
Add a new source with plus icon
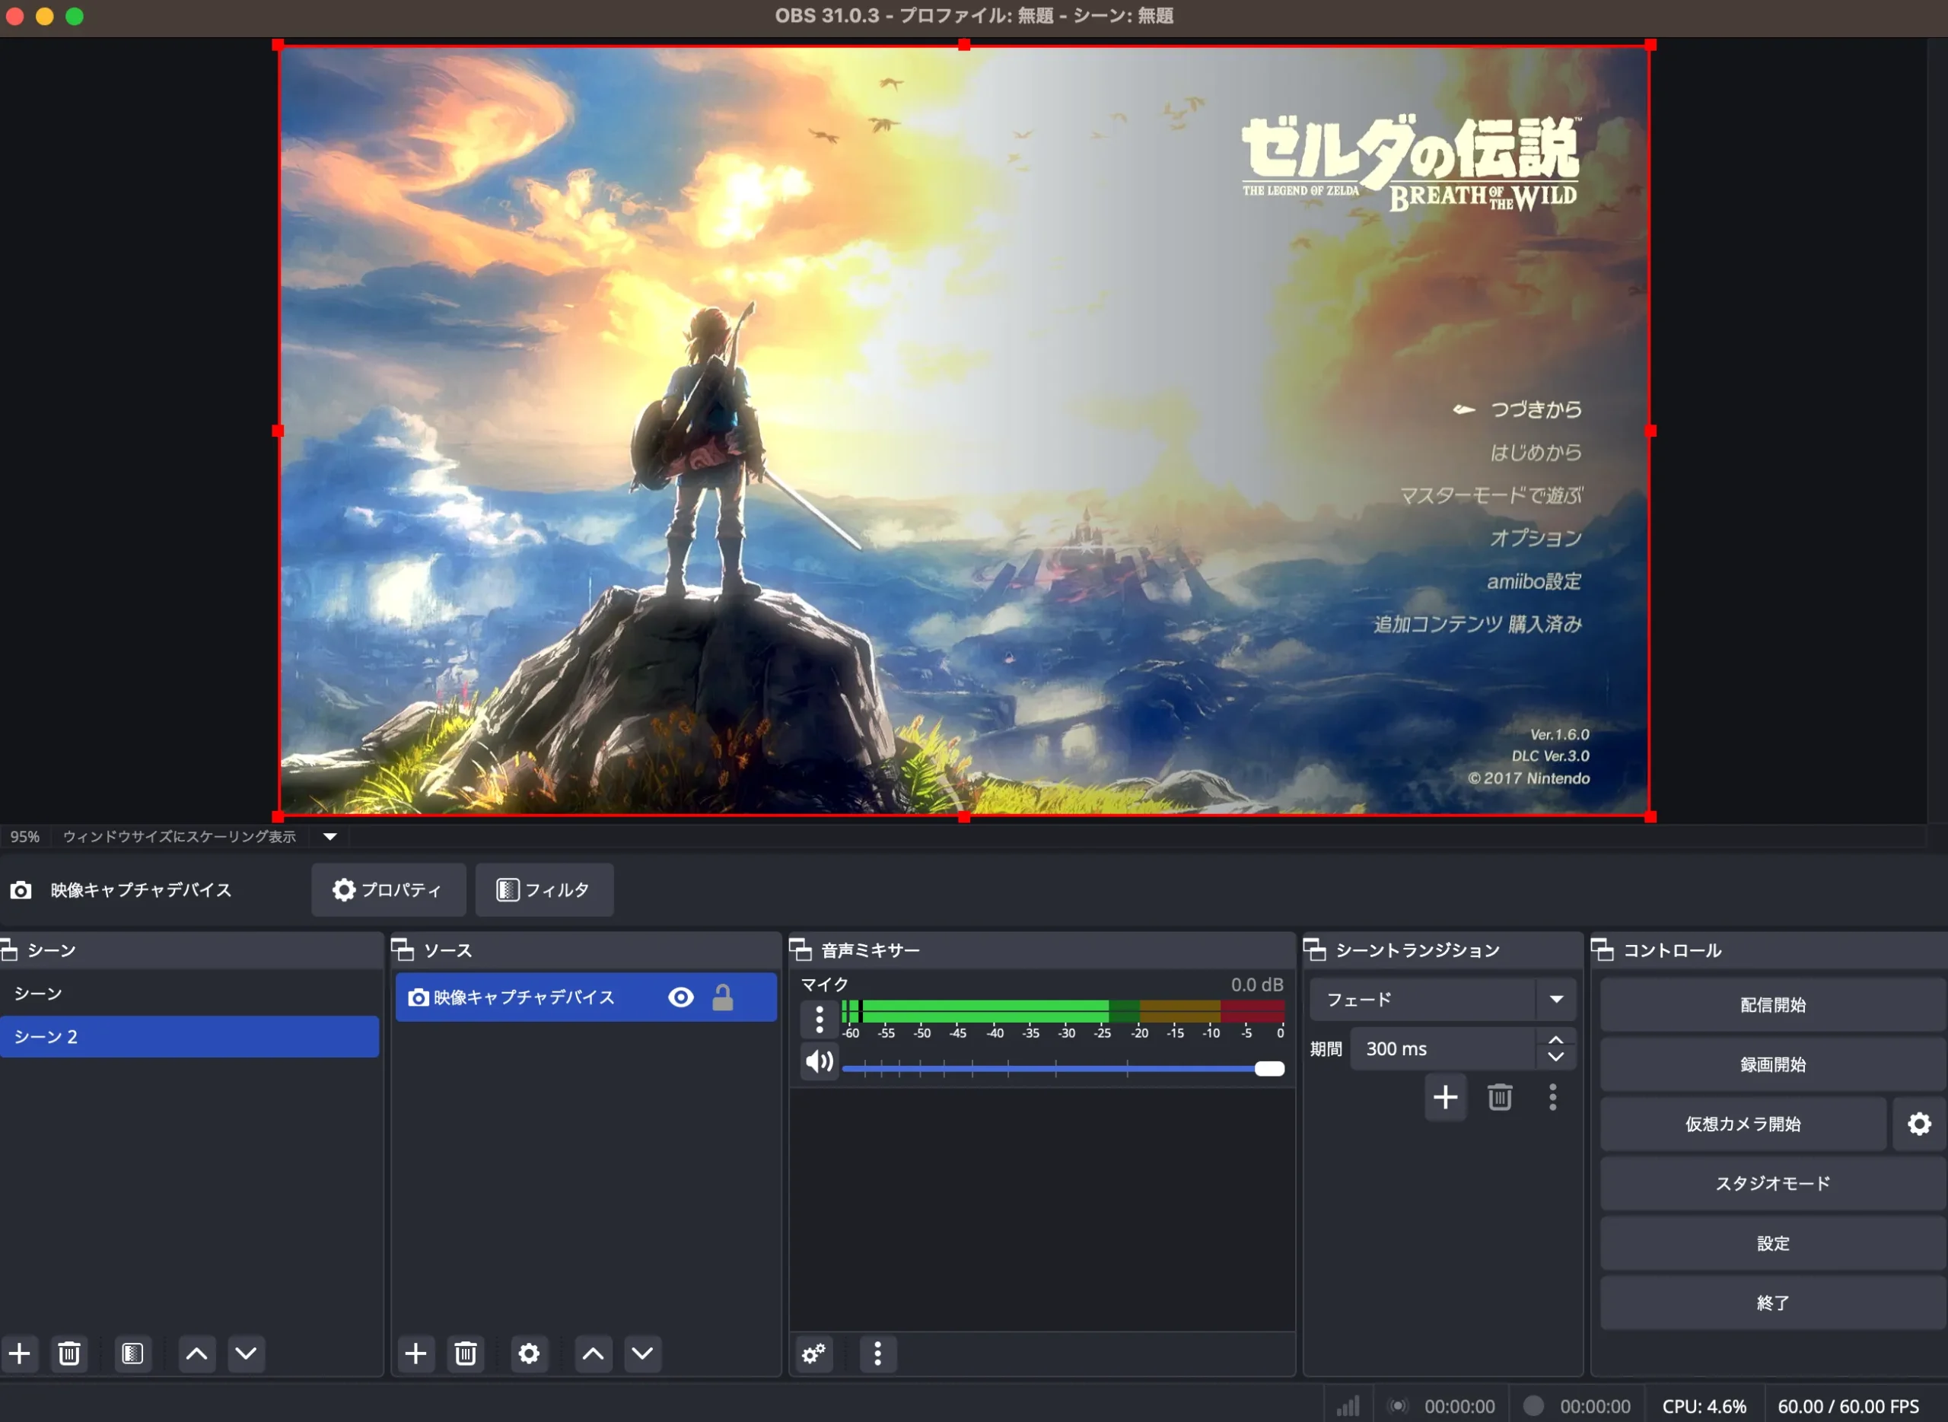click(415, 1353)
